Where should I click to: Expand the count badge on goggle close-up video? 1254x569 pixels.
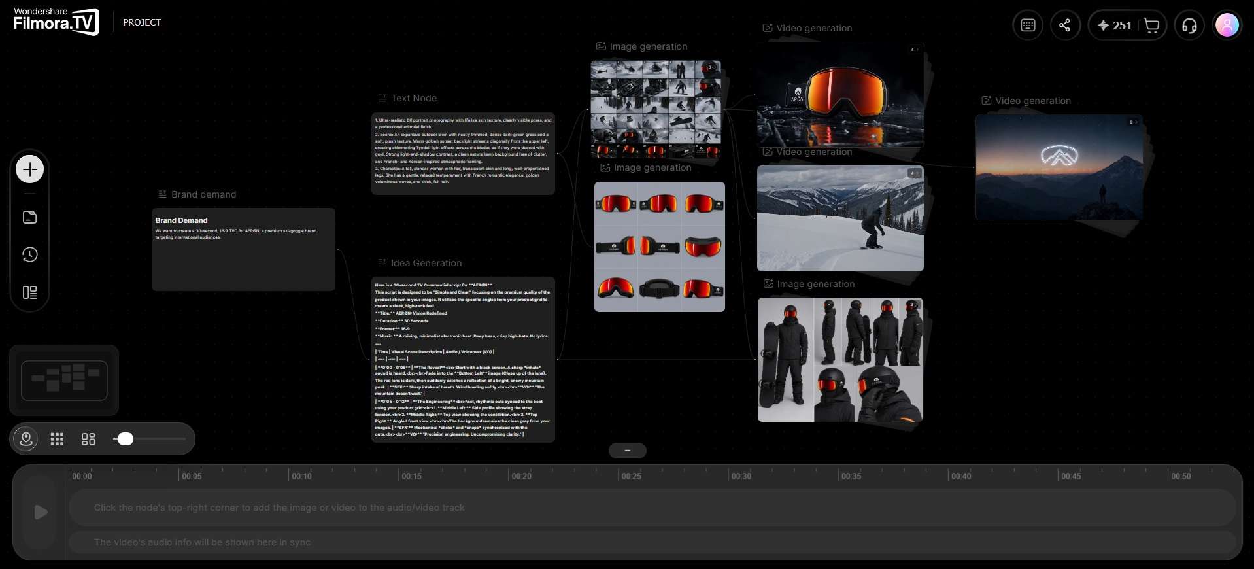click(x=915, y=49)
